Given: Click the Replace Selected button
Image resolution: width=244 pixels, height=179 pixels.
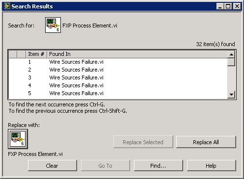Looking at the screenshot, I should click(x=143, y=142).
